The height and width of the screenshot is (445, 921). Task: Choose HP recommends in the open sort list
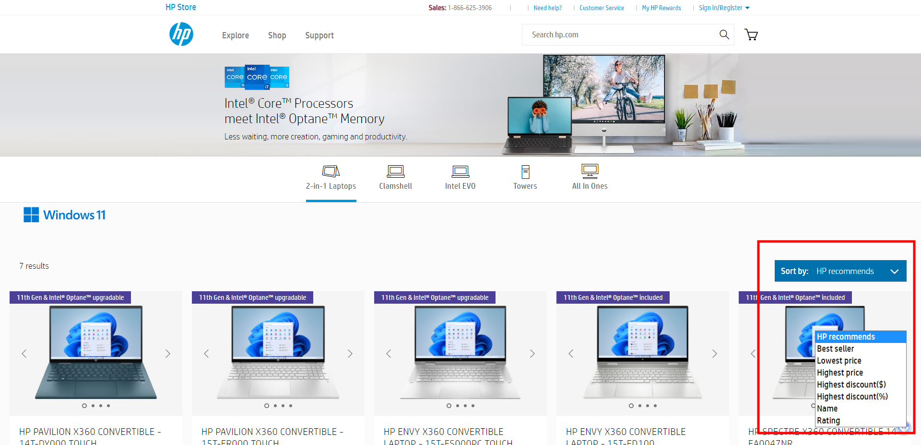pos(861,337)
